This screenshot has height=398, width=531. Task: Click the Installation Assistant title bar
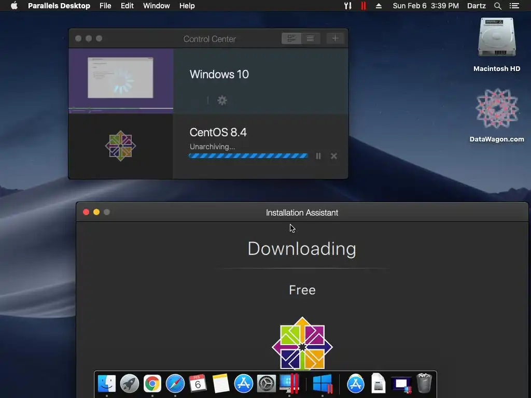(x=302, y=212)
